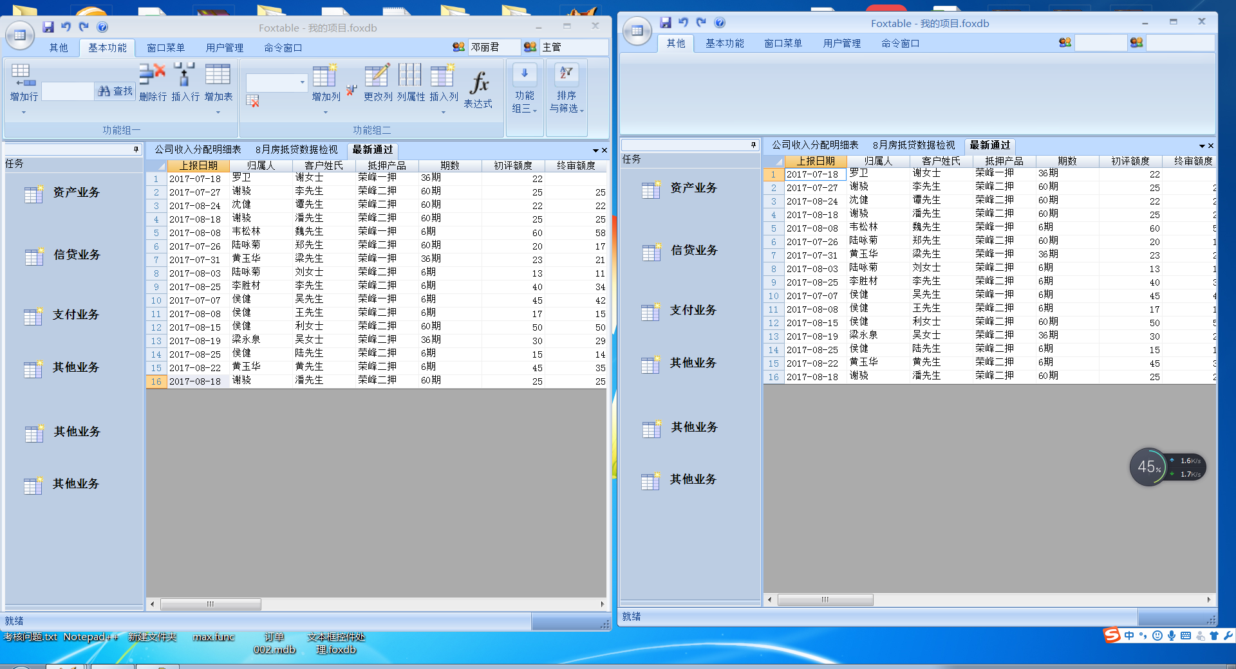Switch to 其他 ribbon tab in left window
This screenshot has height=669, width=1236.
click(x=59, y=48)
